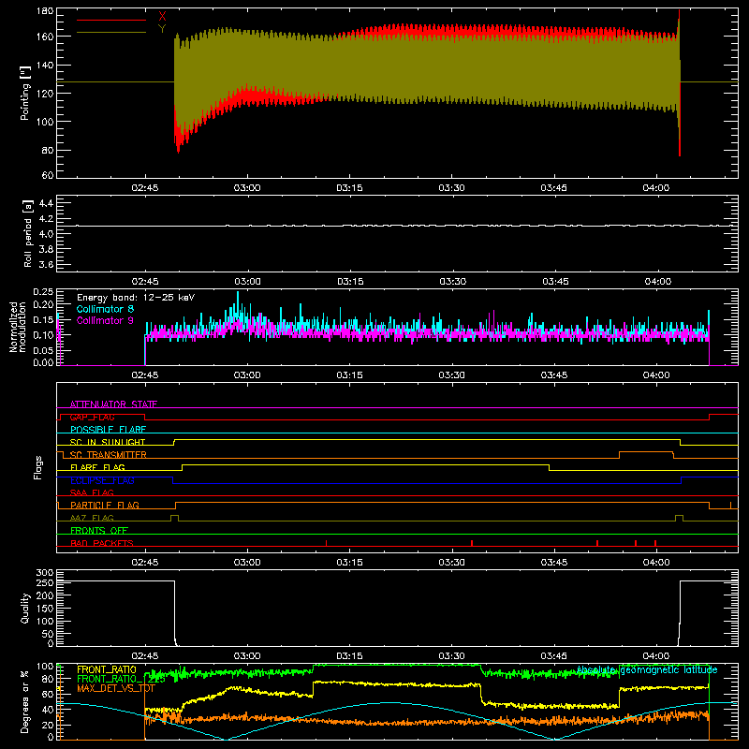This screenshot has width=749, height=749.
Task: Click the Pointing axis label
Action: coord(25,93)
